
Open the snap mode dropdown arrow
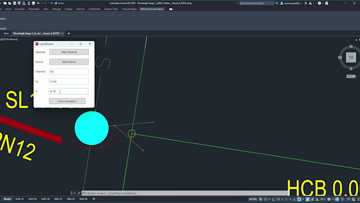click(x=269, y=199)
